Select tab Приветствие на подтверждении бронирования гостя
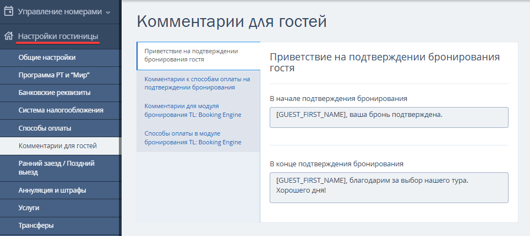 pos(199,55)
